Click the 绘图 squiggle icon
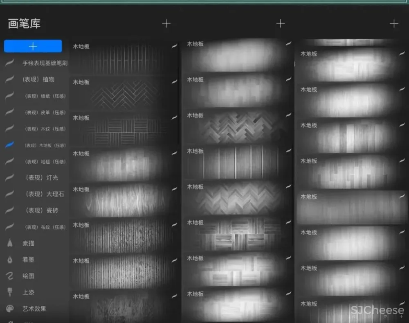Screen dimensions: 409x323 (x=10, y=276)
